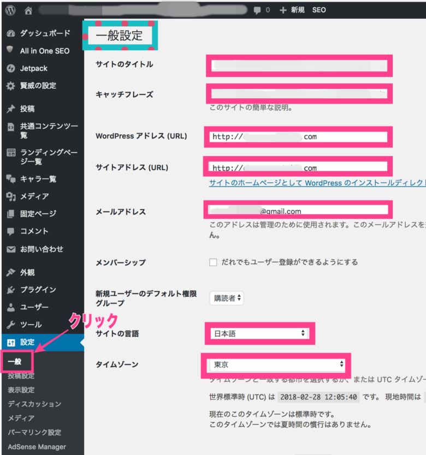Click SEO in the admin bar
This screenshot has height=455, width=426.
319,10
